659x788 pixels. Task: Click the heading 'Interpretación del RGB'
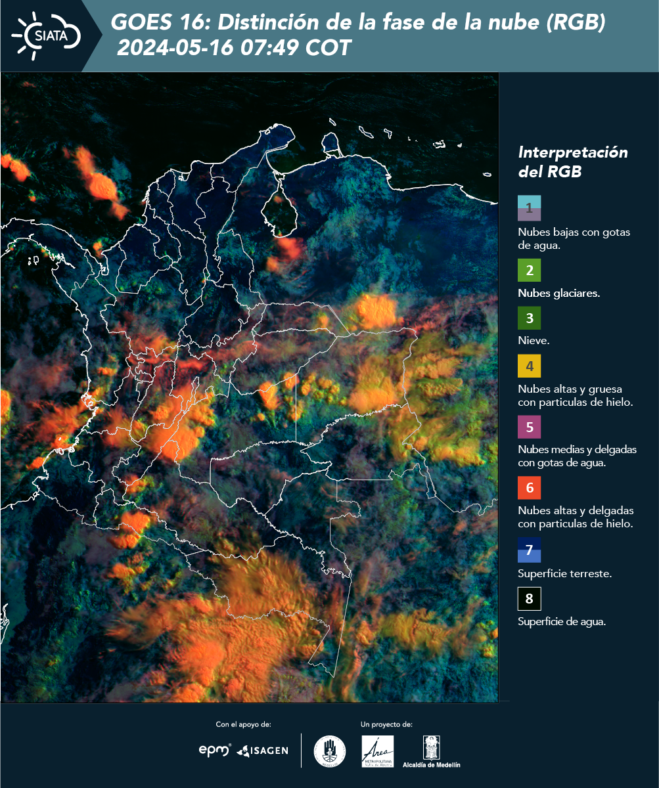[573, 162]
